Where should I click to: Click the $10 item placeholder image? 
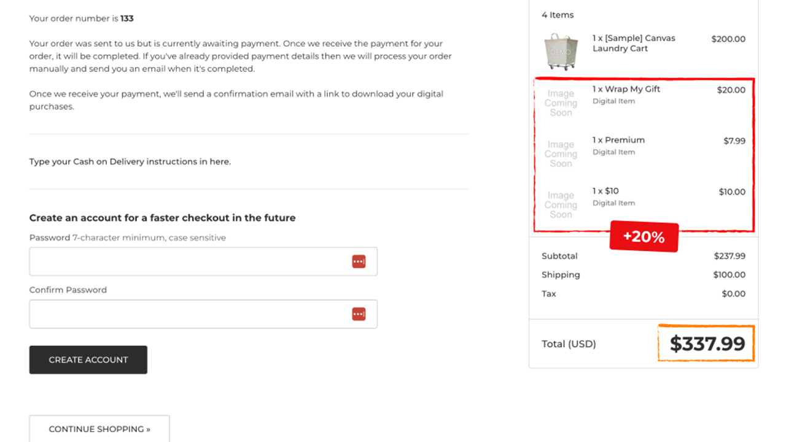[x=560, y=205]
